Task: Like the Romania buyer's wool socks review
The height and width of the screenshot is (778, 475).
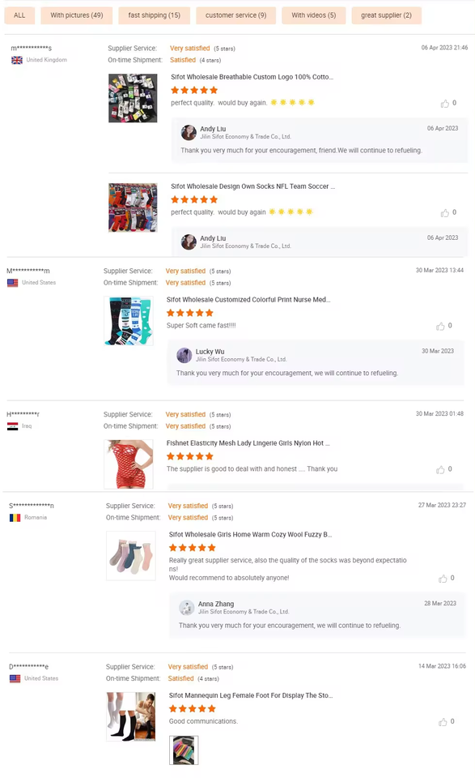Action: (443, 579)
